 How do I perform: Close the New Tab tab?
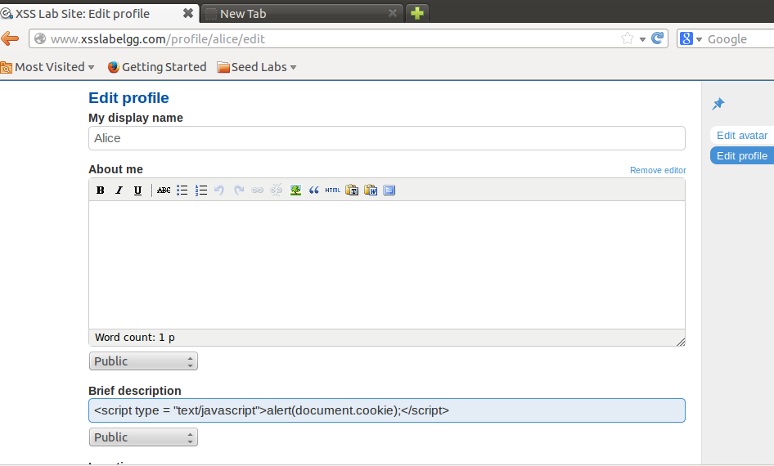click(x=393, y=13)
